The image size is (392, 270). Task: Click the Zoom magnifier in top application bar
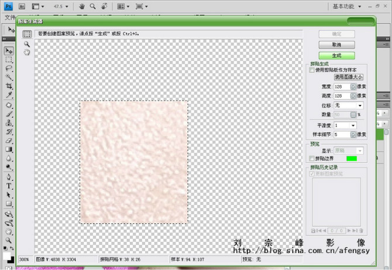pyautogui.click(x=93, y=6)
